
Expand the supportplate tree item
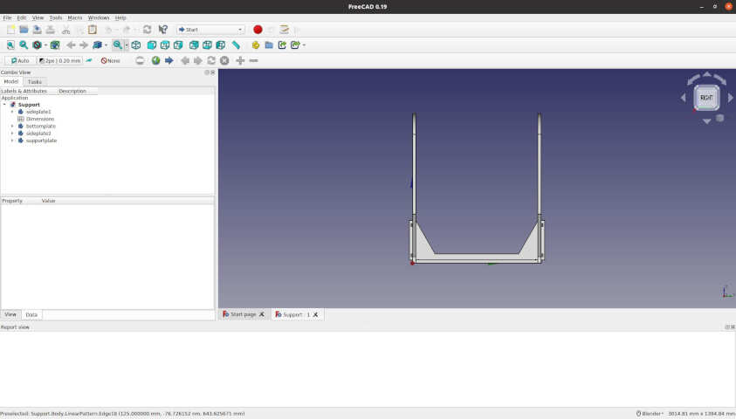[x=12, y=141]
